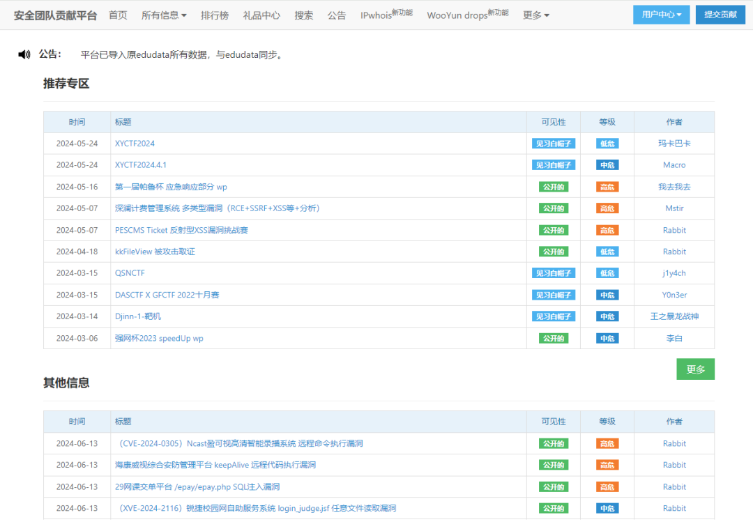Image resolution: width=753 pixels, height=522 pixels.
Task: Open the 搜索 nav item
Action: pos(304,15)
